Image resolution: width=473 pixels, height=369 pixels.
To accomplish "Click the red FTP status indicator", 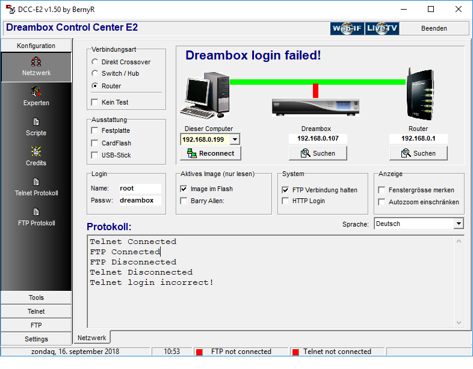I will click(199, 352).
